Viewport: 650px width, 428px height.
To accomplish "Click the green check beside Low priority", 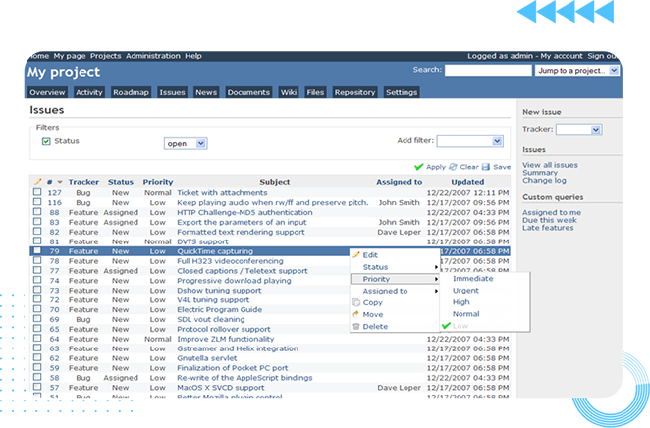I will point(446,326).
